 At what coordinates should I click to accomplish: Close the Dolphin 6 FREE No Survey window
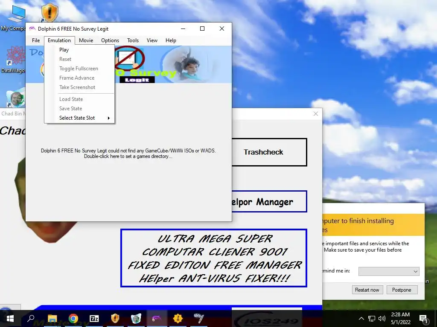coord(222,29)
